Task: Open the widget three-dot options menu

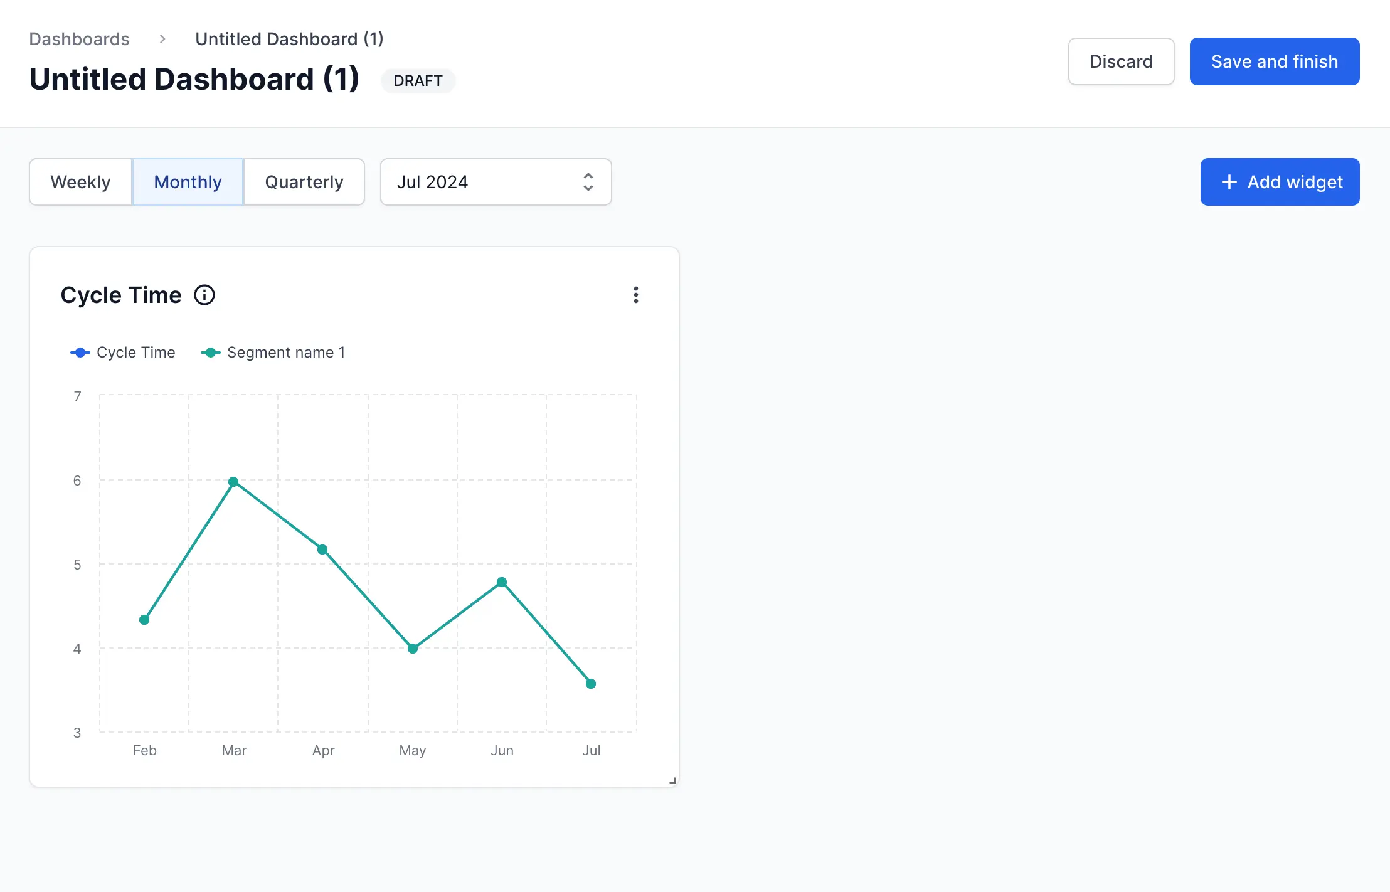Action: (635, 295)
